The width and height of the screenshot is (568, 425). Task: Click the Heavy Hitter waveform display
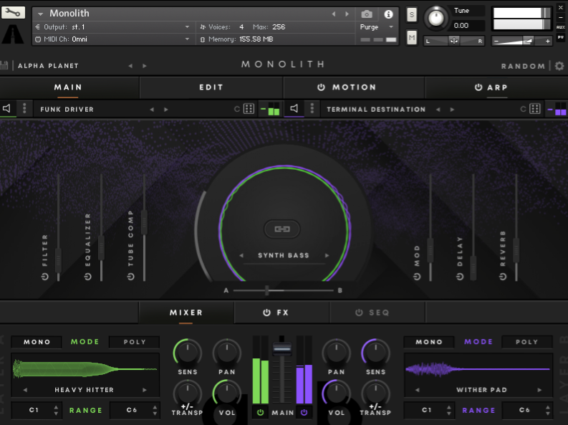(x=85, y=369)
